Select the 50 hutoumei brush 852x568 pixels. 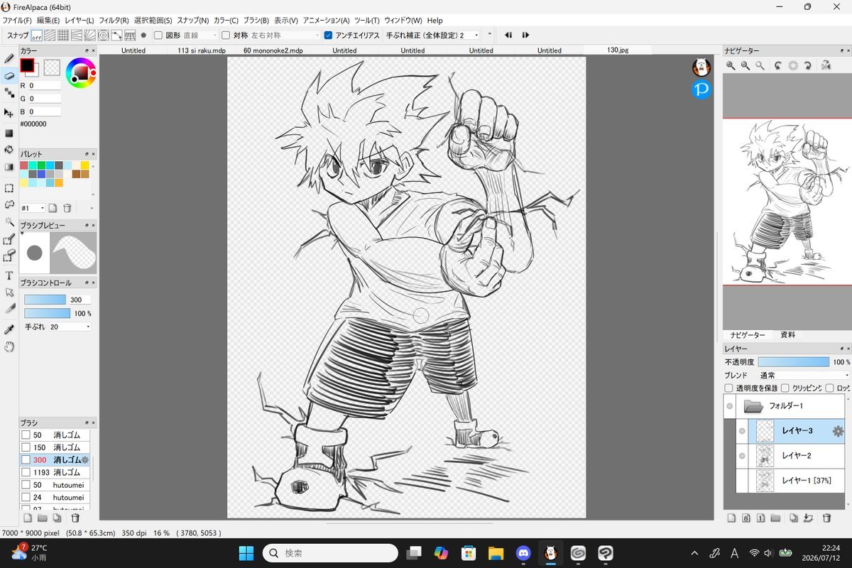tap(55, 485)
